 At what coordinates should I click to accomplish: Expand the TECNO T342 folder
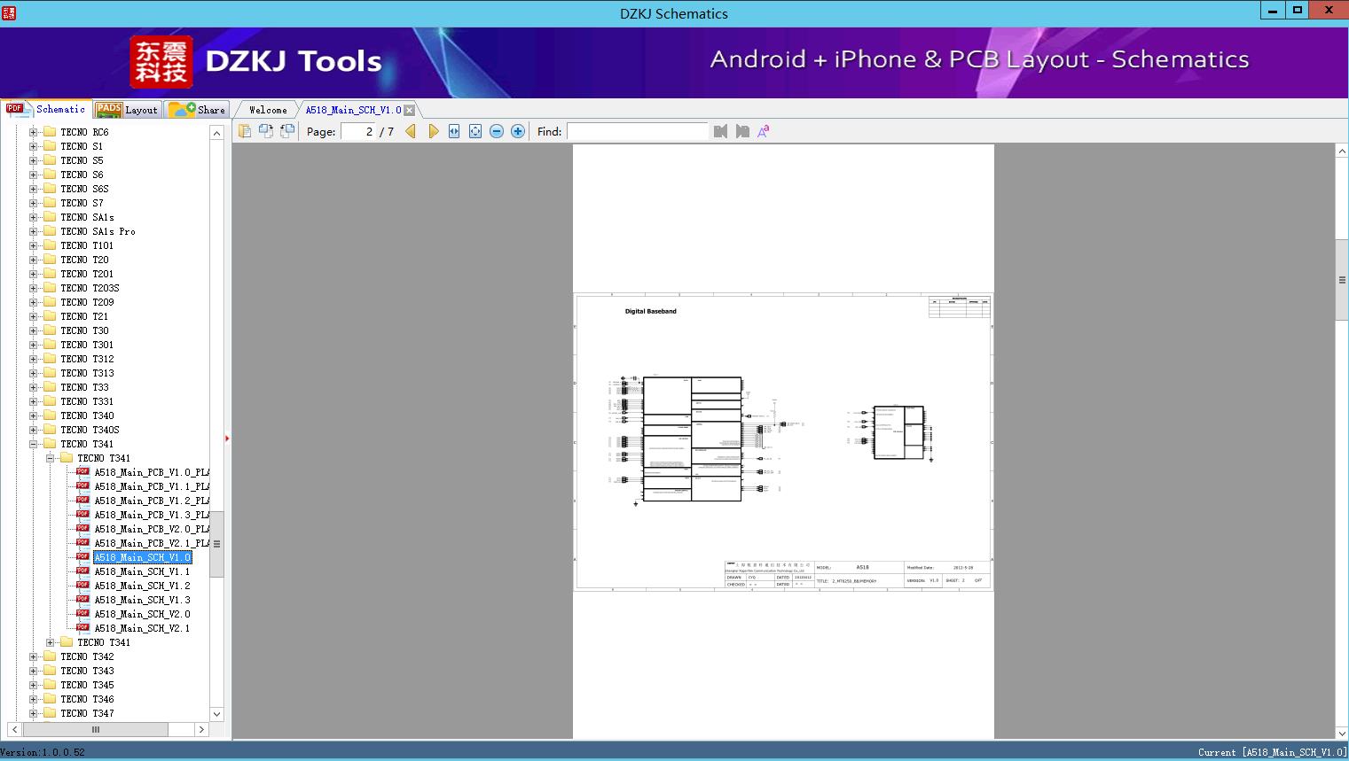33,656
